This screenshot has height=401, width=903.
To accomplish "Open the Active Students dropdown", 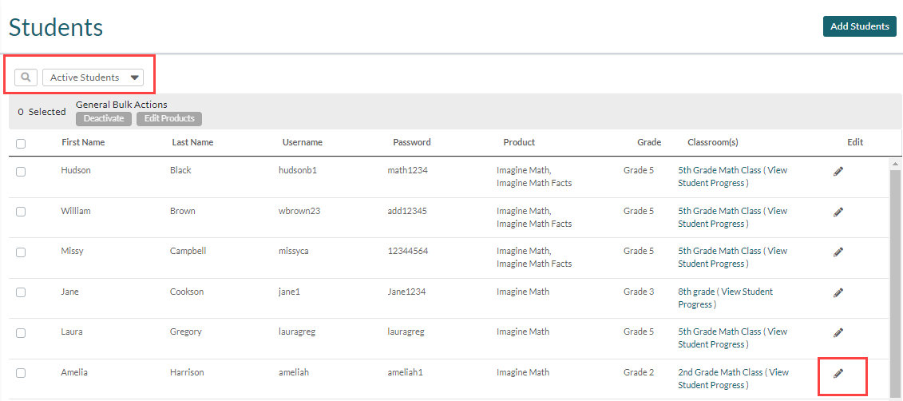I will tap(93, 77).
